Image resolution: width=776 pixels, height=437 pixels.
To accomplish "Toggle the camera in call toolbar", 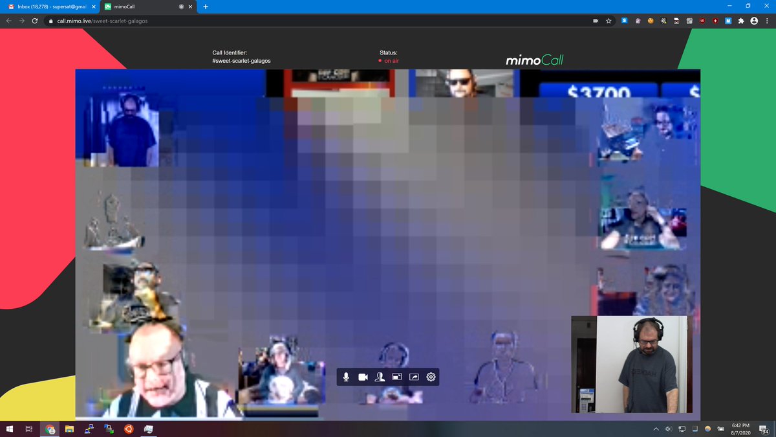I will click(363, 377).
